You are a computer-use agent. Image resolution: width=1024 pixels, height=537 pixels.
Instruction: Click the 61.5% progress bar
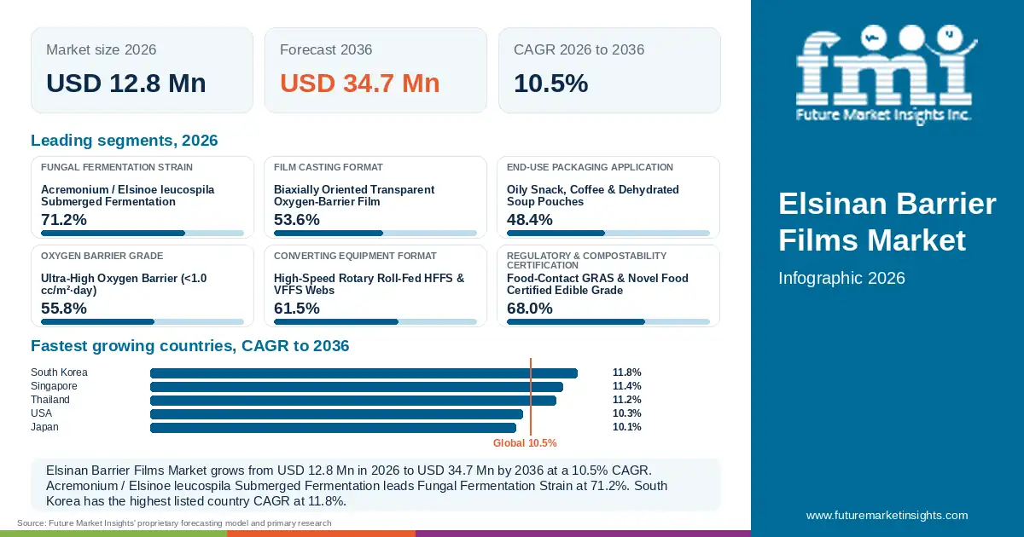coord(375,321)
